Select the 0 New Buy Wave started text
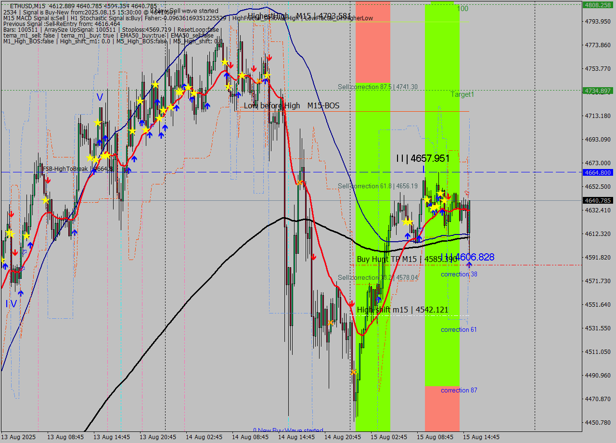The height and width of the screenshot is (443, 616). (288, 430)
